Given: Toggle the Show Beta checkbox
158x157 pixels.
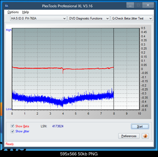Looking at the screenshot, I should [12, 126].
